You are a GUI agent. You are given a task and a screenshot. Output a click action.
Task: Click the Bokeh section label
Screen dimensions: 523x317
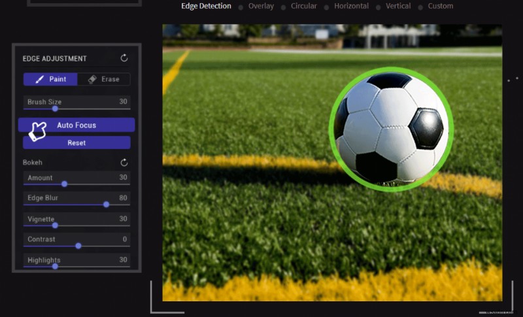[32, 162]
